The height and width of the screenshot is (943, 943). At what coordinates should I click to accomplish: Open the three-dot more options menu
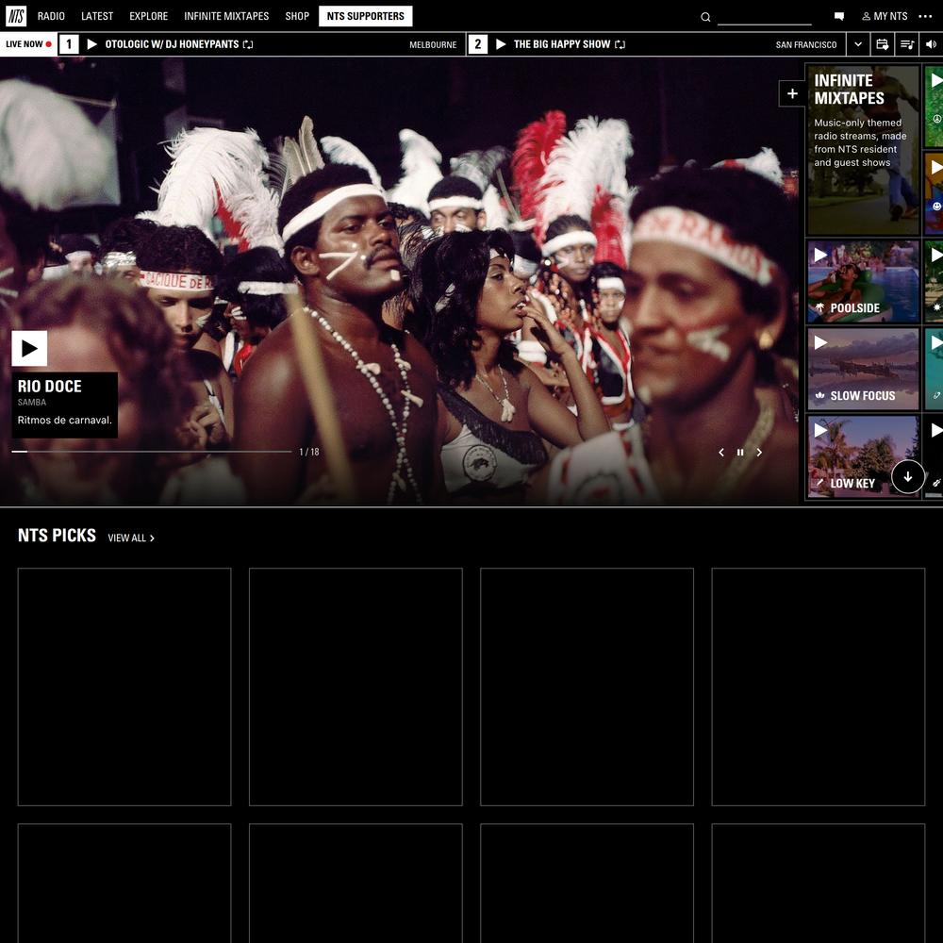(x=924, y=16)
